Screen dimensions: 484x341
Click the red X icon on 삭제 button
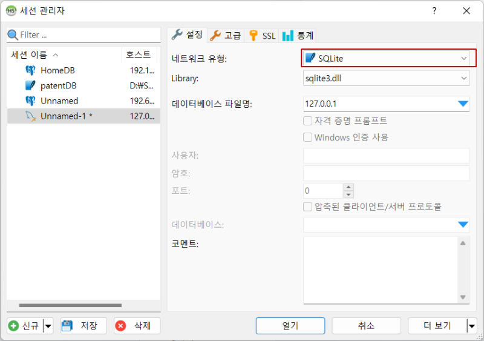pyautogui.click(x=120, y=325)
